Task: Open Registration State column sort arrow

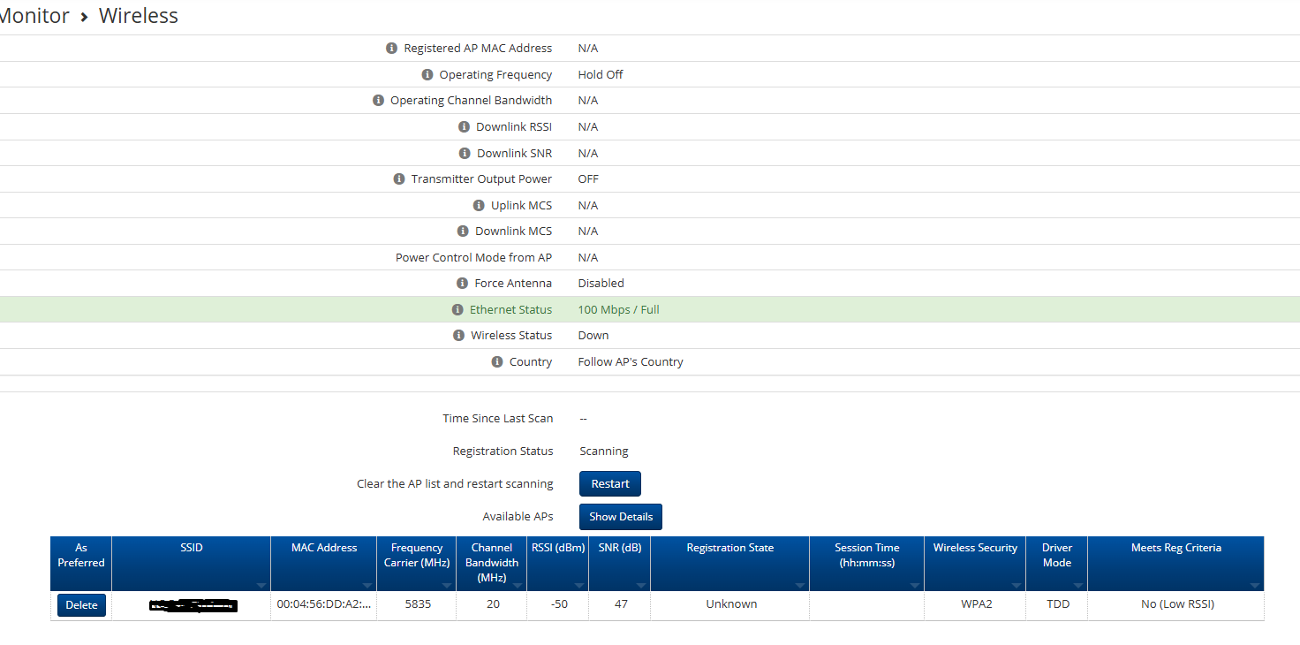Action: tap(799, 585)
